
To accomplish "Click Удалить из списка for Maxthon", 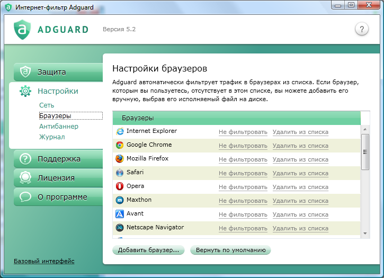I will tap(300, 201).
